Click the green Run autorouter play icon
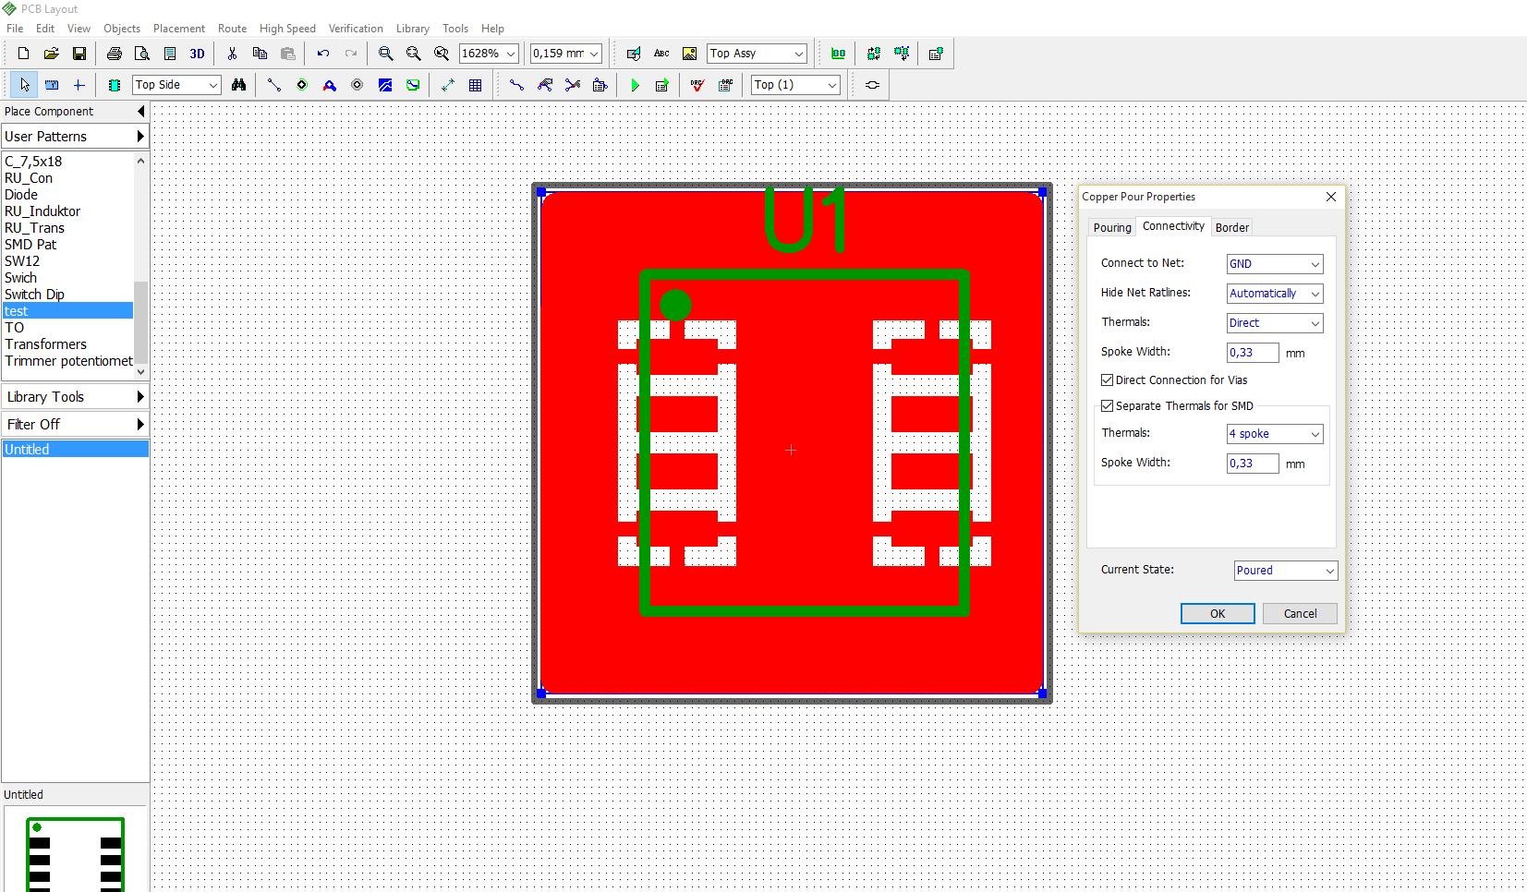This screenshot has width=1527, height=892. pos(635,85)
